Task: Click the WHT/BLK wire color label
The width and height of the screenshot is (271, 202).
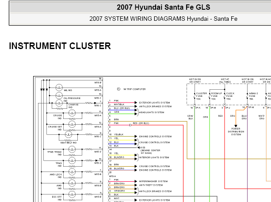Action: point(119,104)
